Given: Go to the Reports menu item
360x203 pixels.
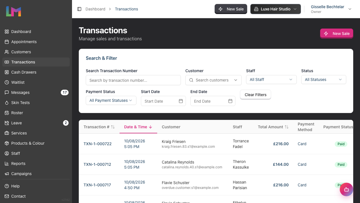Looking at the screenshot, I should pyautogui.click(x=36, y=164).
